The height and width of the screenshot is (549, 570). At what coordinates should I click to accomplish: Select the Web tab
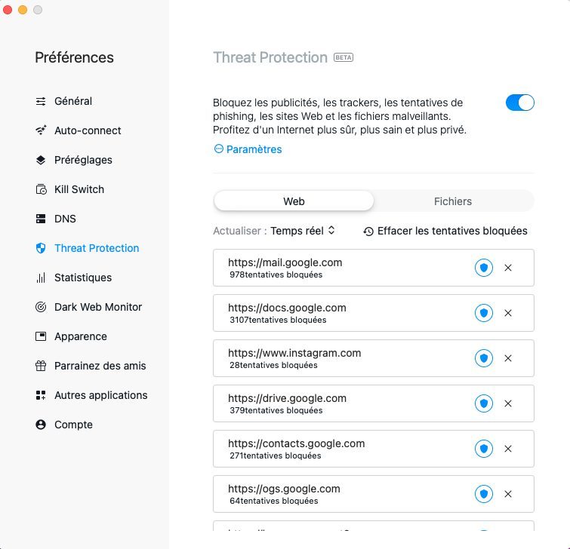pos(294,201)
